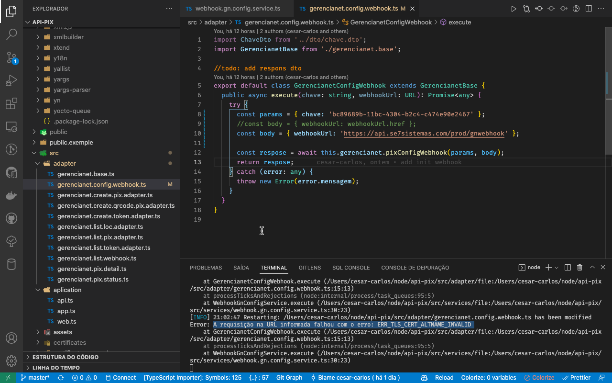Click the node terminal label
The width and height of the screenshot is (612, 383).
530,268
